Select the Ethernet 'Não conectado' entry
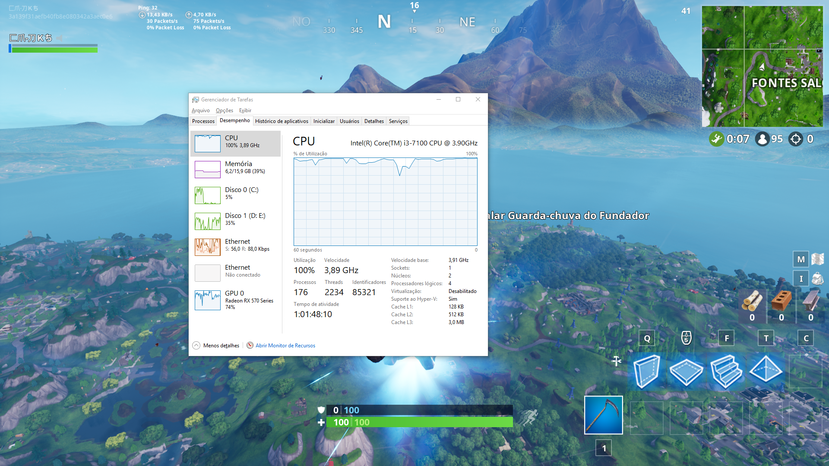 (235, 273)
